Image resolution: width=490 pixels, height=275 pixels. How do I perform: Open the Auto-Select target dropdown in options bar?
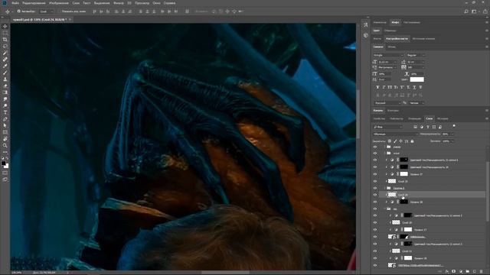[47, 11]
